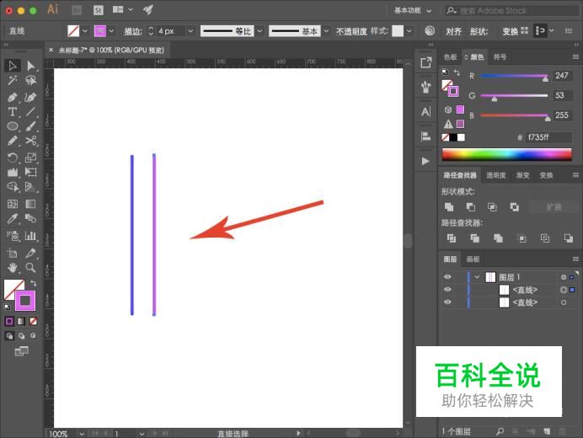Viewport: 583px width, 438px height.
Task: Select the Zoom magnifier tool
Action: coord(31,268)
